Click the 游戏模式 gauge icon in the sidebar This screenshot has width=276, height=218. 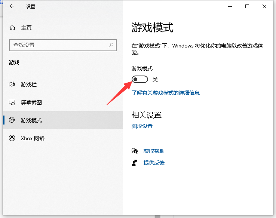click(12, 120)
